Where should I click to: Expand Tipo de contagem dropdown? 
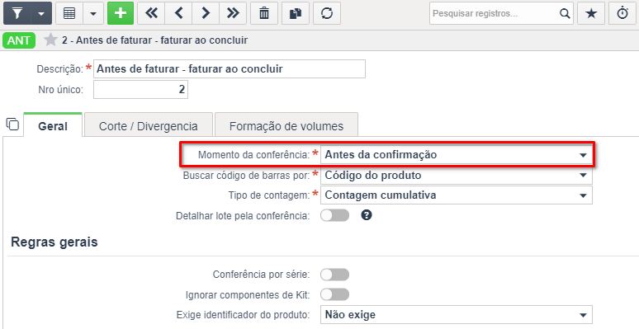point(457,195)
